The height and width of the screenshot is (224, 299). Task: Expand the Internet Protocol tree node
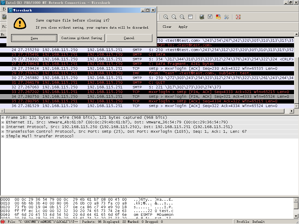pos(3,127)
